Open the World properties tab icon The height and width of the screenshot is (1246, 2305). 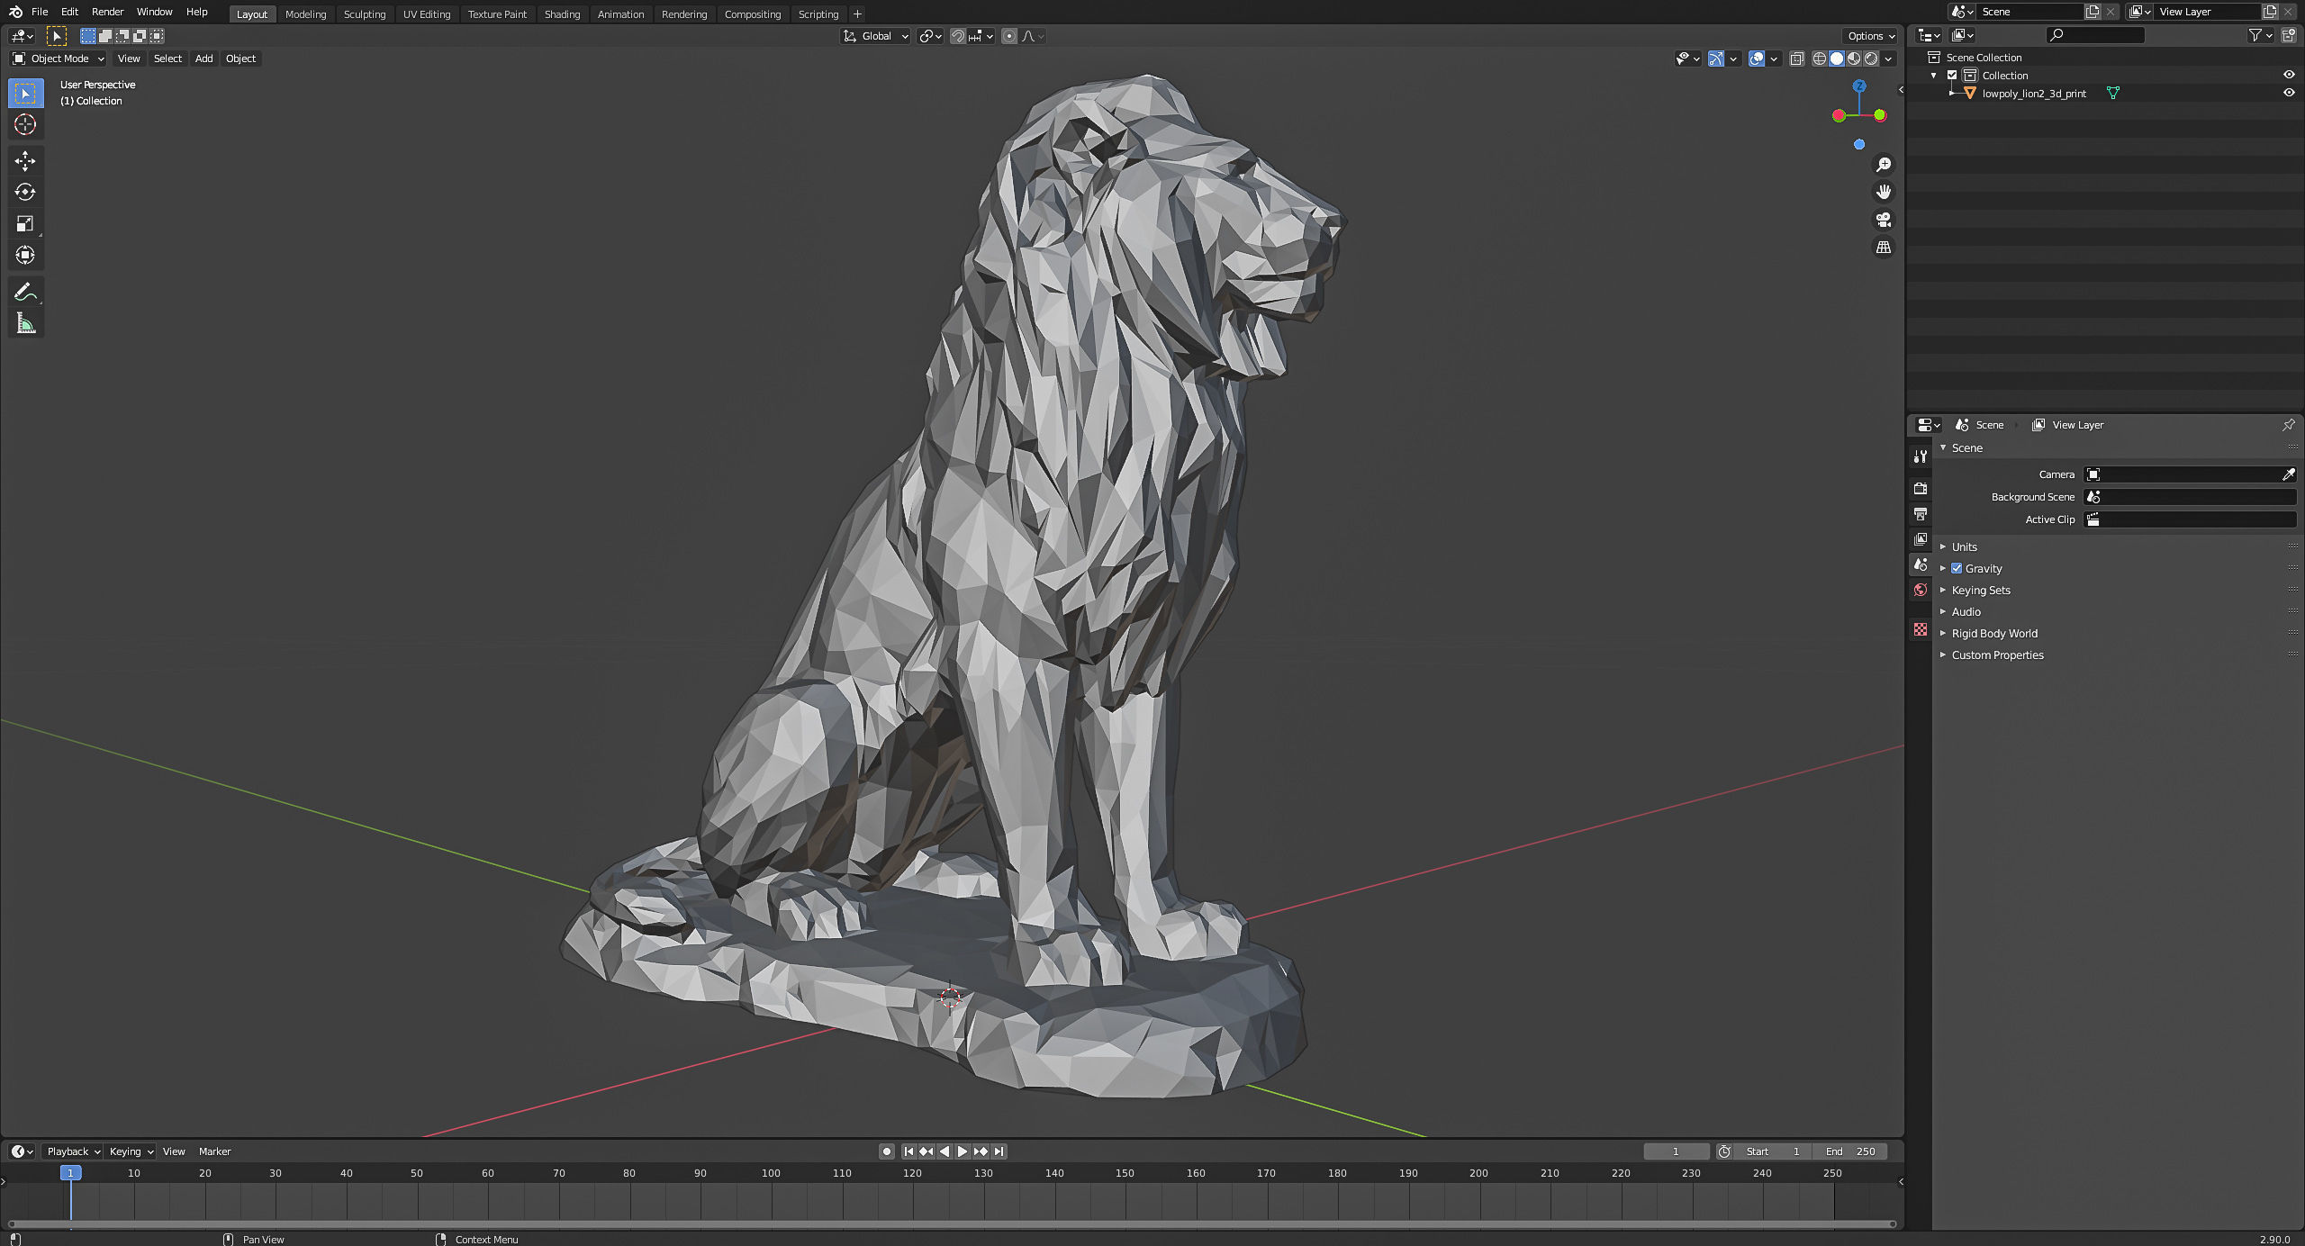[x=1921, y=590]
